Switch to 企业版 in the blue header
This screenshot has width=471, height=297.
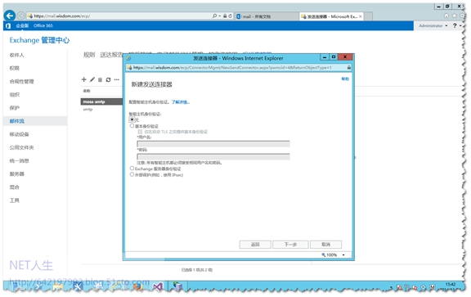[x=22, y=26]
